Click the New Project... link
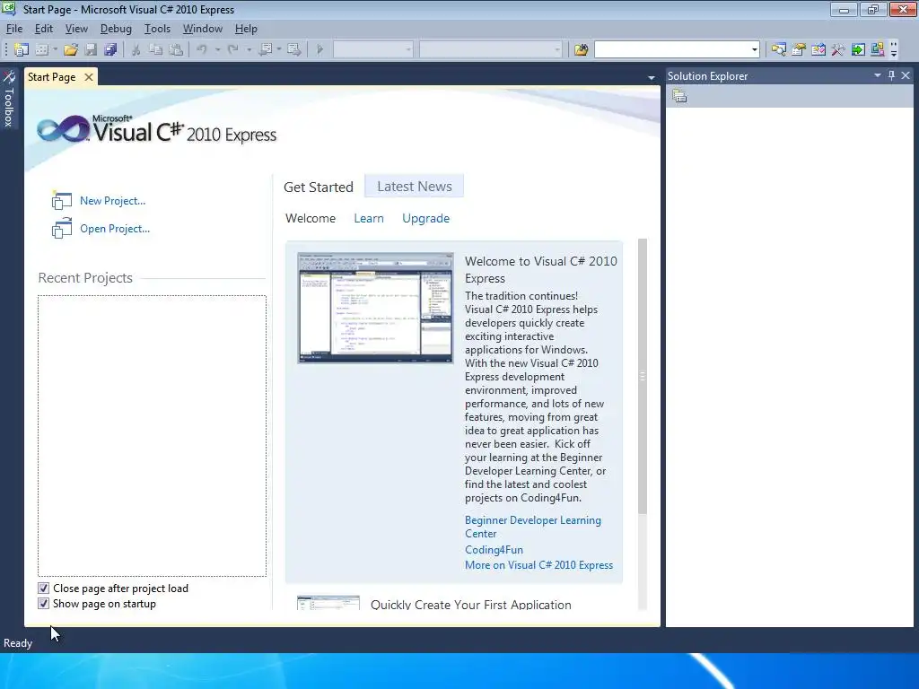This screenshot has height=689, width=919. [x=112, y=201]
